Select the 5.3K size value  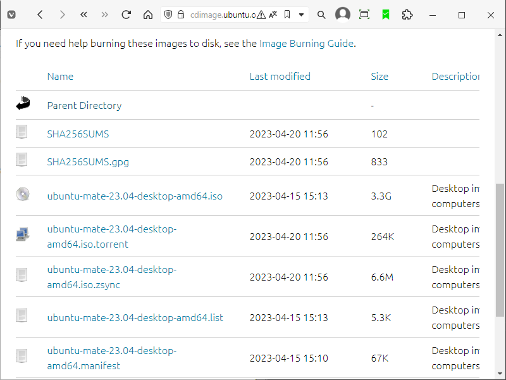click(x=381, y=317)
